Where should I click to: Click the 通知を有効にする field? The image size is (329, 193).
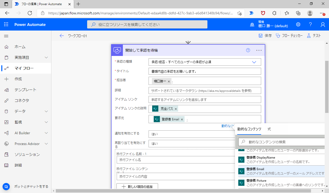tap(192, 134)
